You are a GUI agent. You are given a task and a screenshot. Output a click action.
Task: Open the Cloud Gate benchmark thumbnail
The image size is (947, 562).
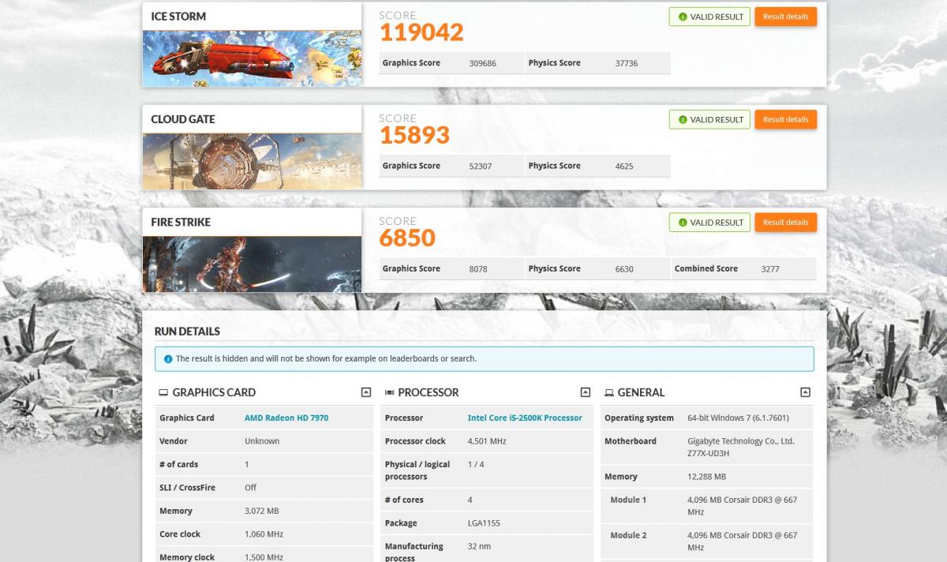coord(253,161)
